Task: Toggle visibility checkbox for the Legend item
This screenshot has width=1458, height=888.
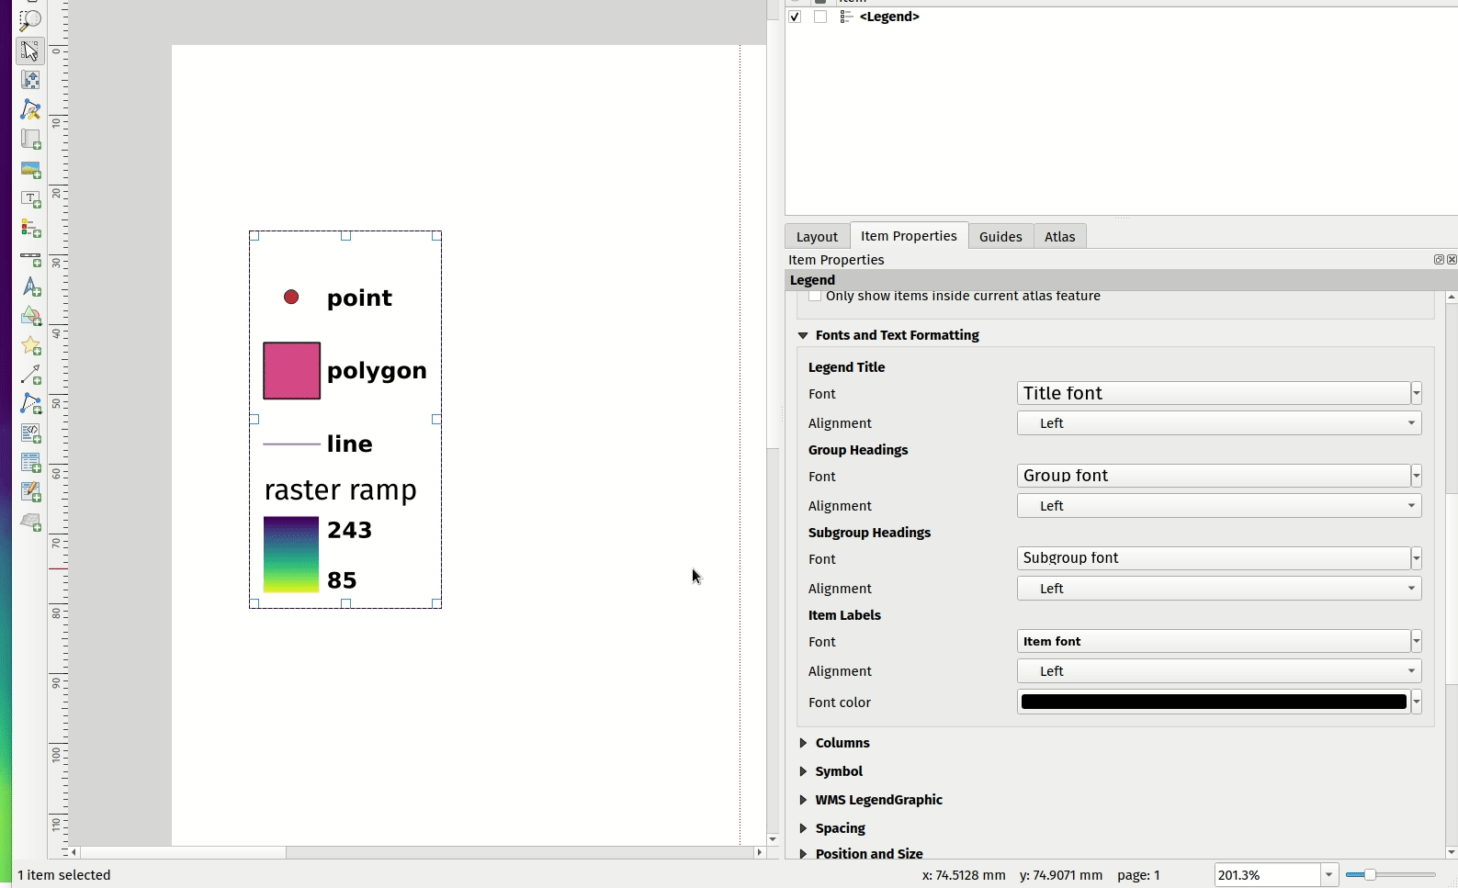Action: point(795,17)
